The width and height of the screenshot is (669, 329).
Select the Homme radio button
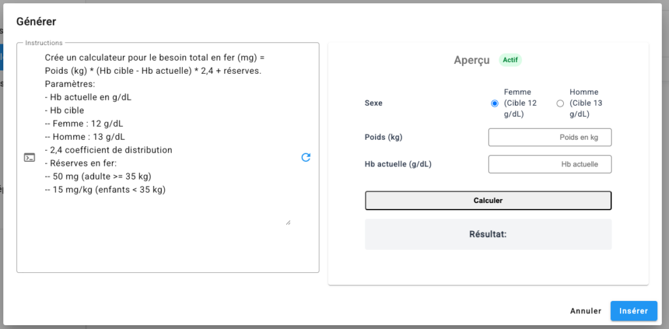[x=559, y=103]
